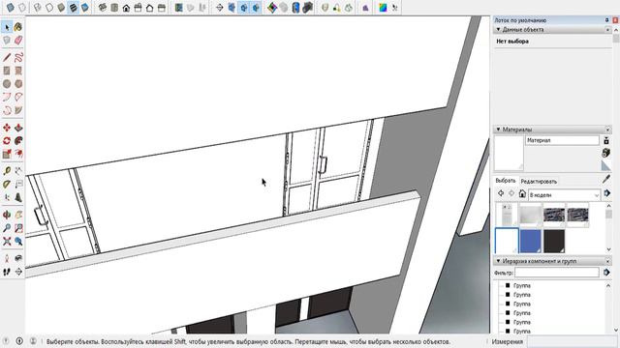620x348 pixels.
Task: Click materials list scroll down arrow
Action: pos(609,249)
